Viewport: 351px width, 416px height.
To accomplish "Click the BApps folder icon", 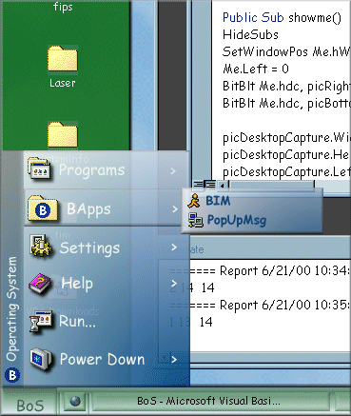I will tap(43, 208).
